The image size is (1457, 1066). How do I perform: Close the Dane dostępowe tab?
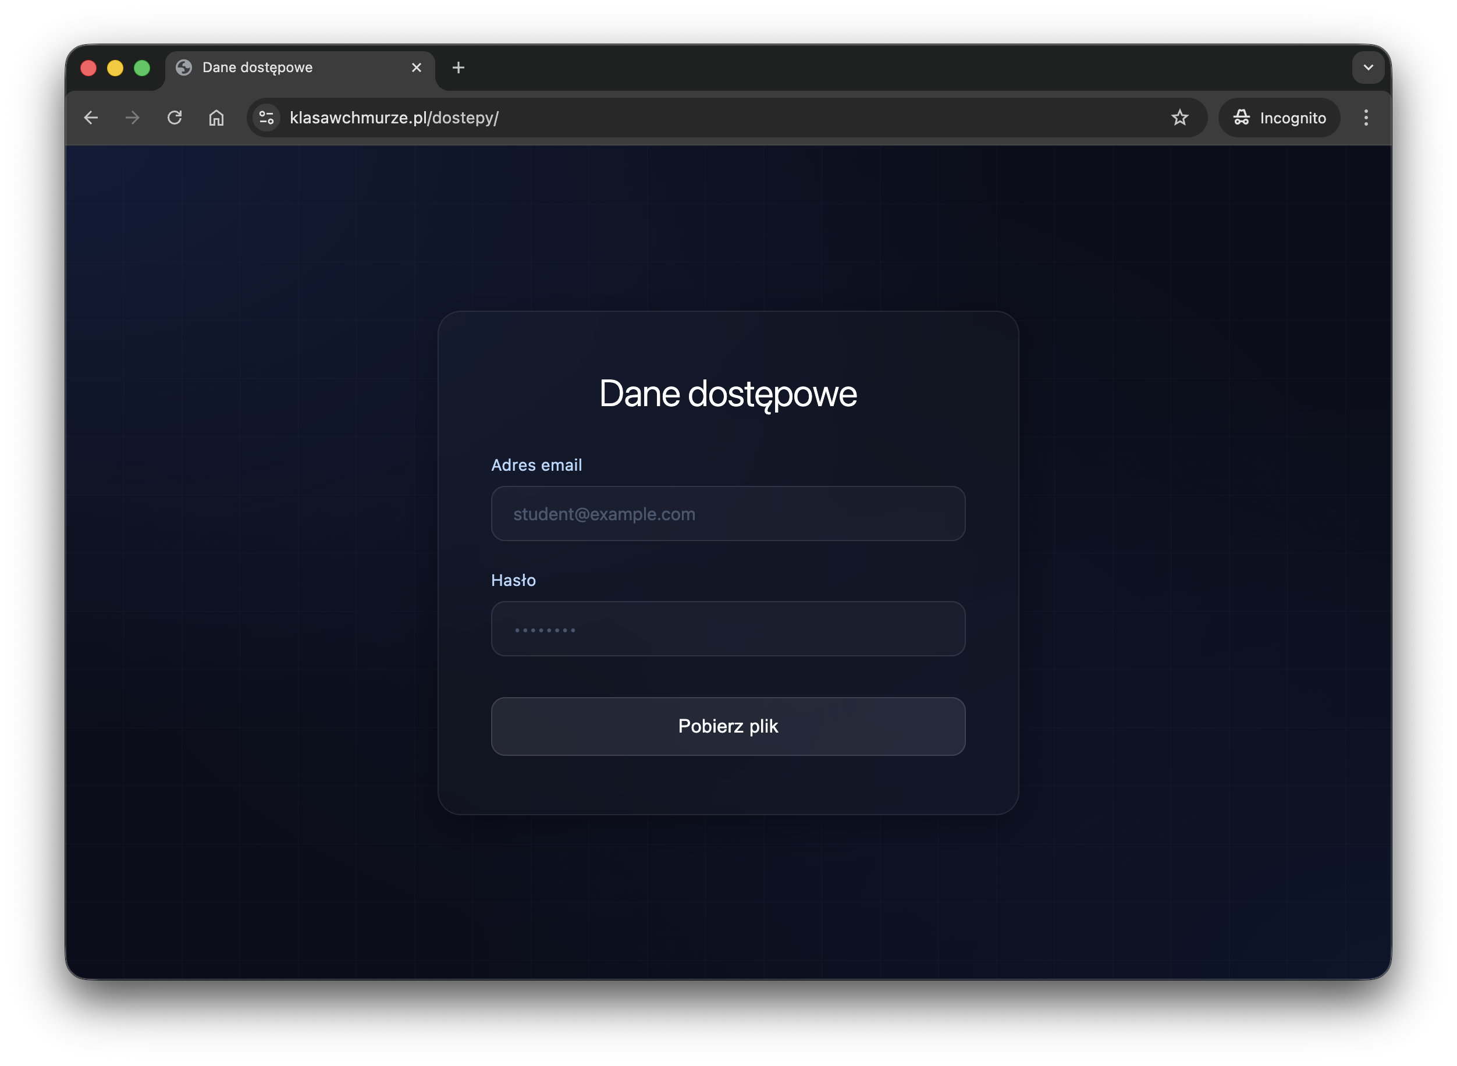pyautogui.click(x=416, y=67)
